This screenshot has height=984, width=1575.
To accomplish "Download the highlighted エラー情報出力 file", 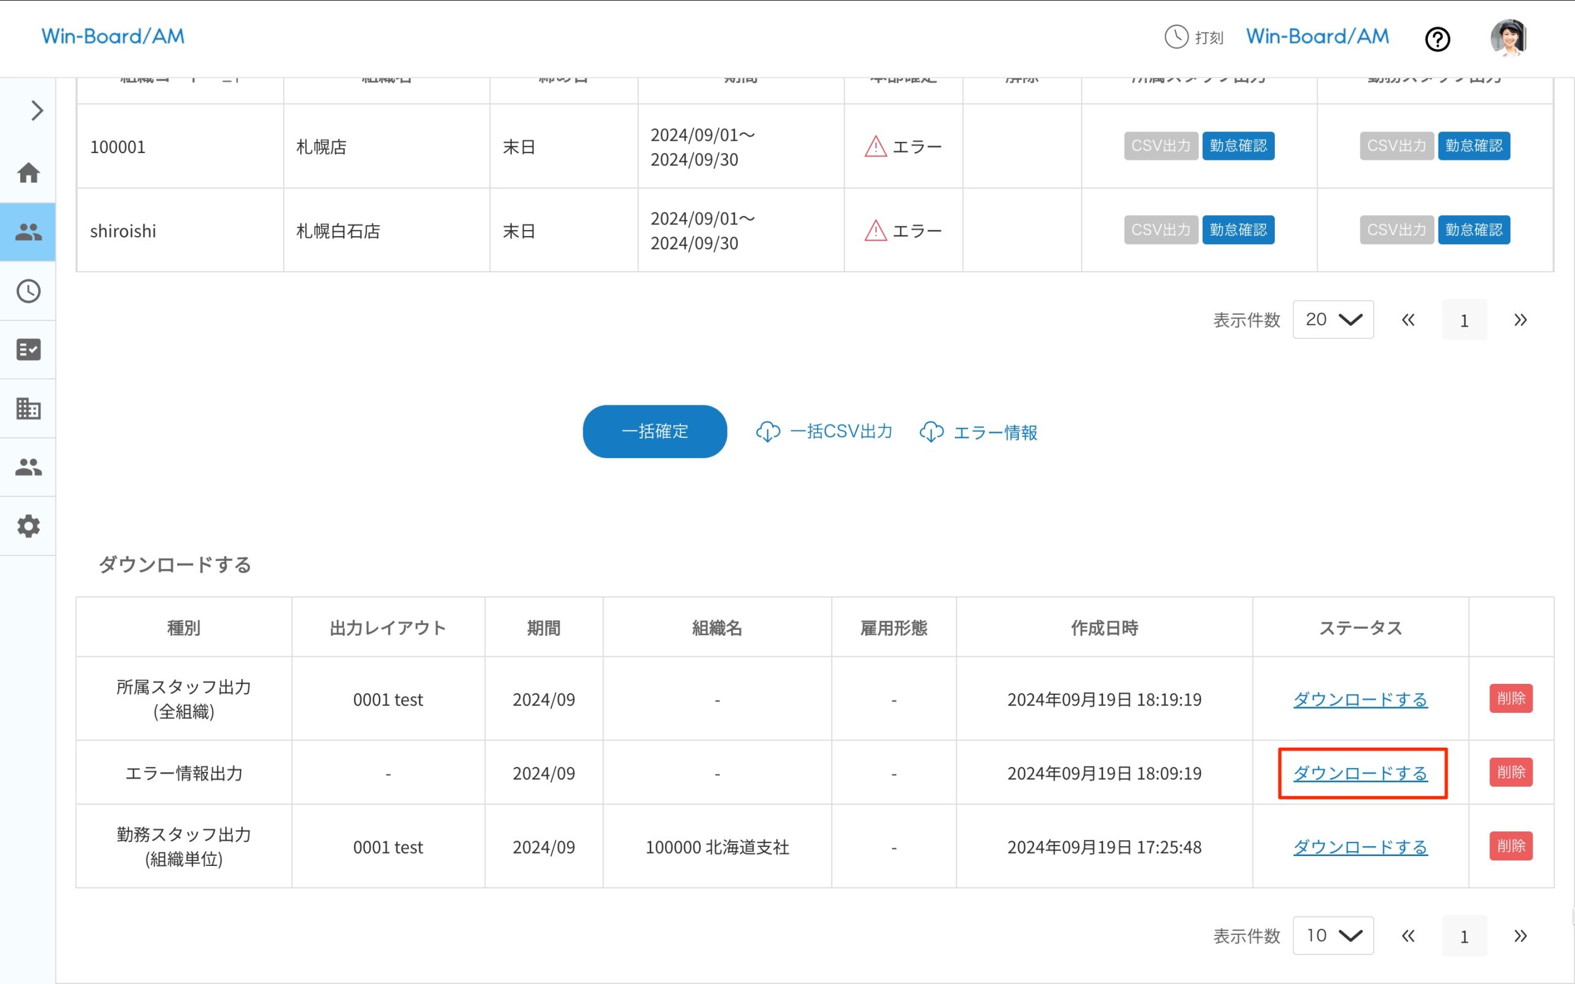I will coord(1360,773).
